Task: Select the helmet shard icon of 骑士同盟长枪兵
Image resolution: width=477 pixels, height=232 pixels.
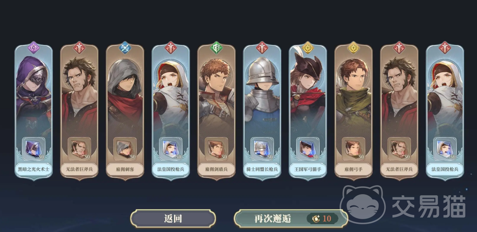Action: [262, 148]
